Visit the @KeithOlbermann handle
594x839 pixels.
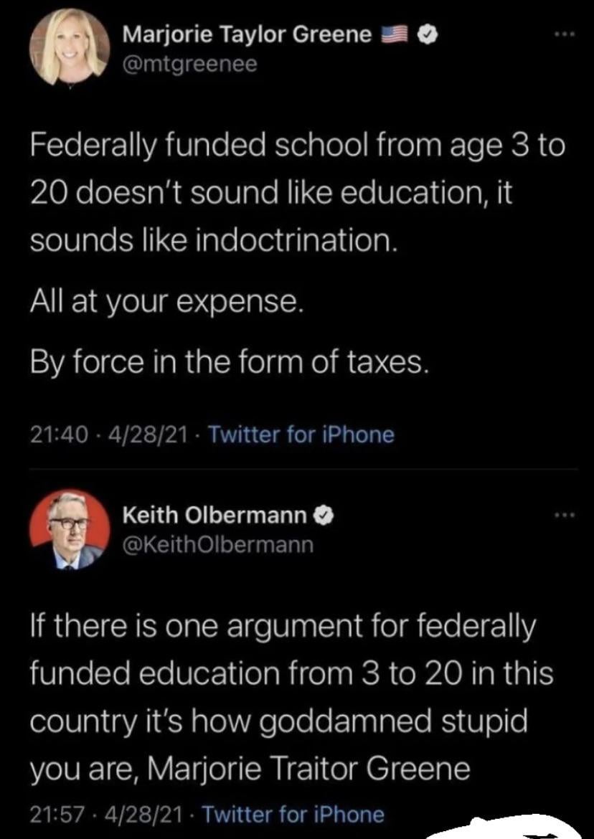point(218,544)
